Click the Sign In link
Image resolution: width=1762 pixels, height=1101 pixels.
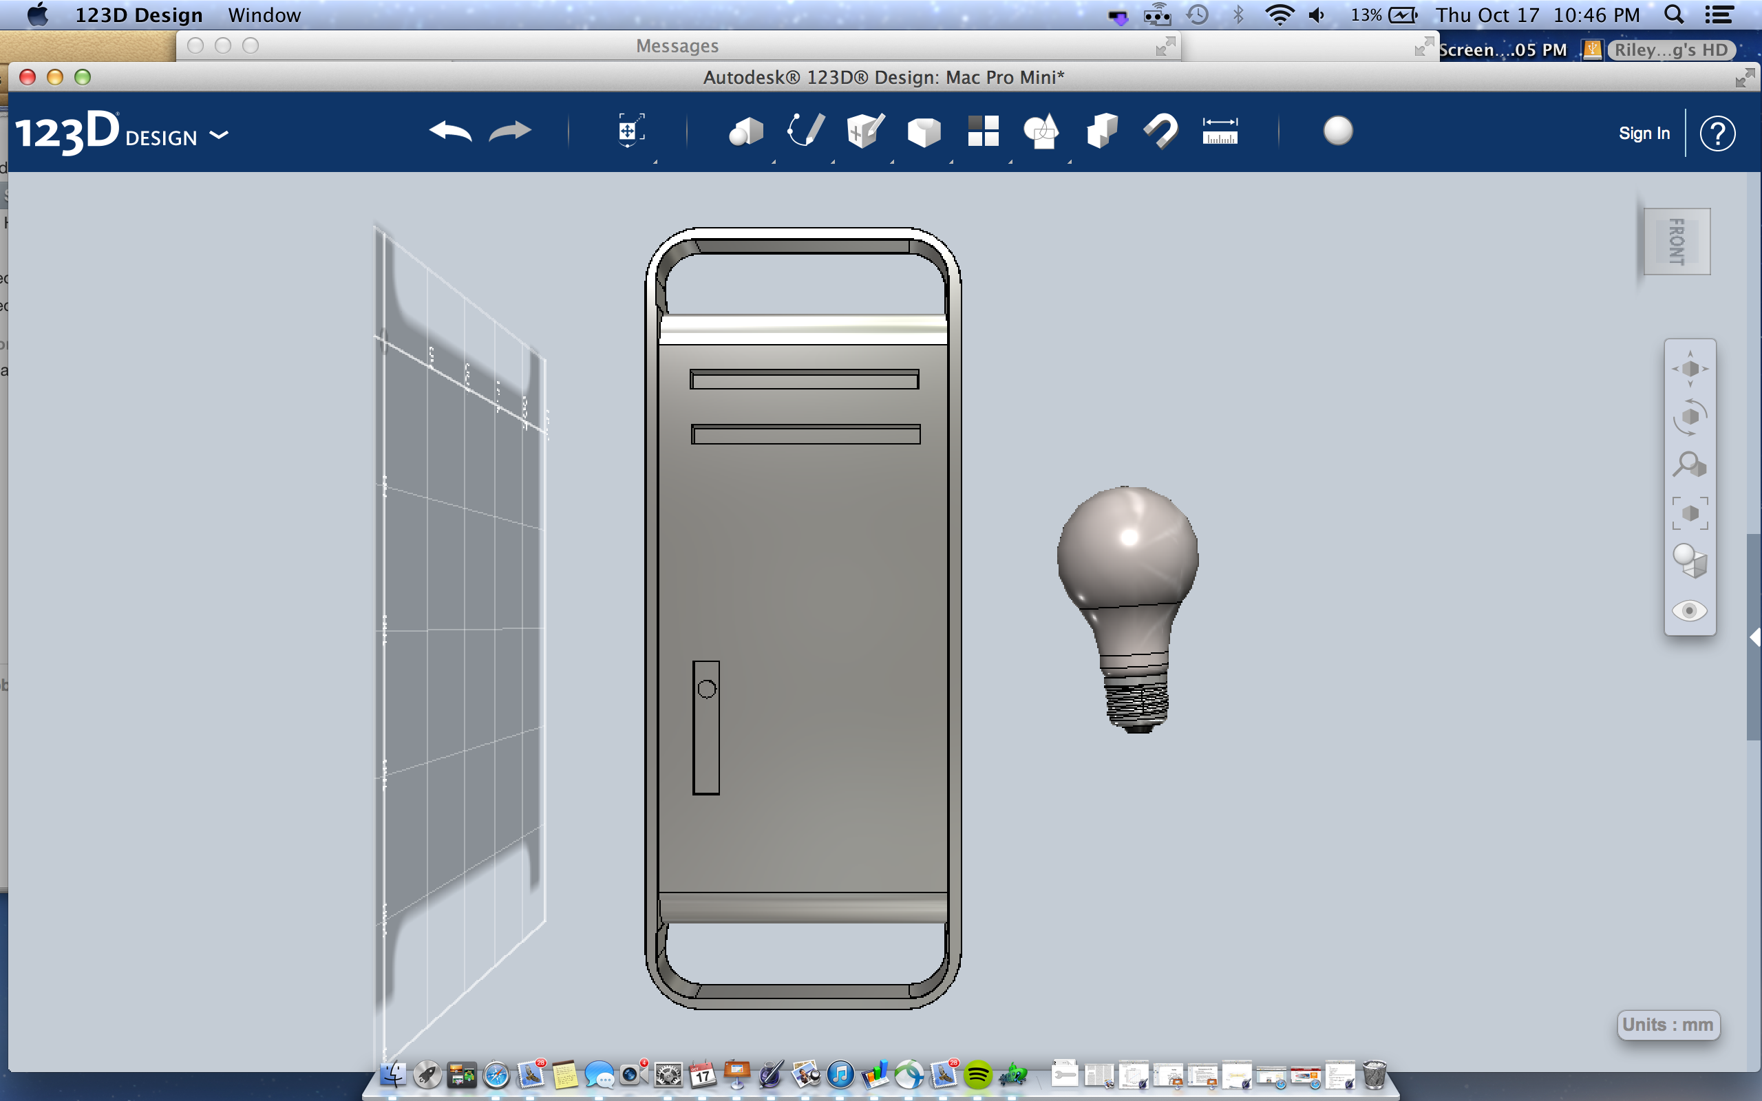tap(1644, 133)
